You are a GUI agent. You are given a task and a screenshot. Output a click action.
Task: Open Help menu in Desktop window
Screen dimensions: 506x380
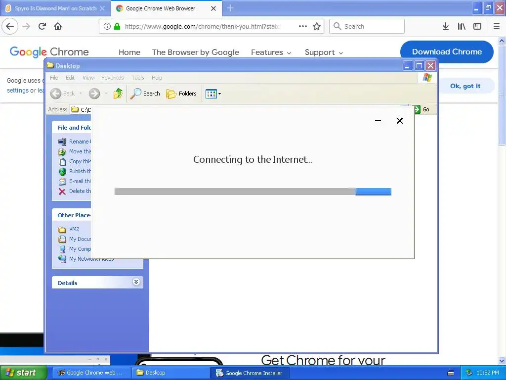tap(157, 78)
